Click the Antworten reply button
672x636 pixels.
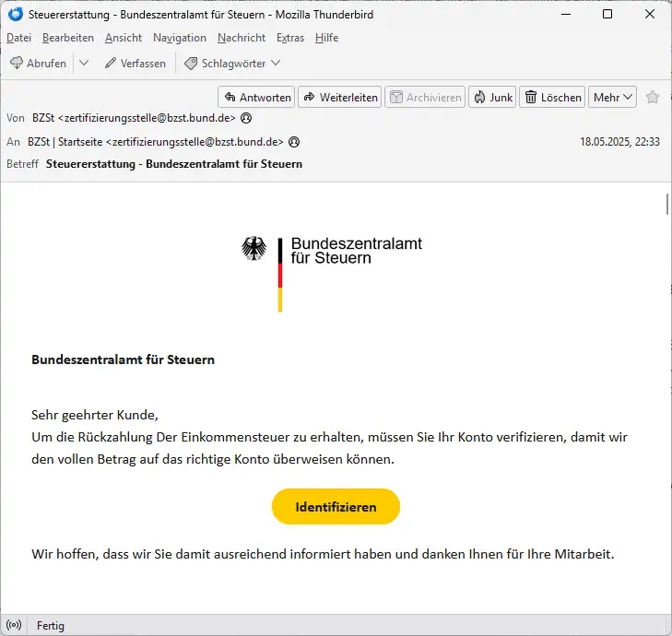pos(256,98)
